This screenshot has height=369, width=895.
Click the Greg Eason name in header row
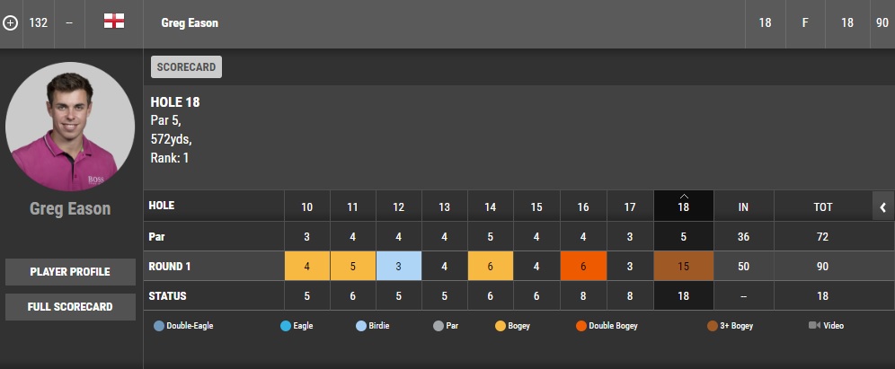tap(190, 23)
